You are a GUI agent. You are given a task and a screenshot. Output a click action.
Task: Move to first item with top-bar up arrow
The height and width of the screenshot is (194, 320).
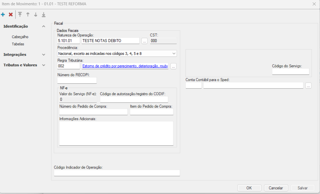(20, 15)
